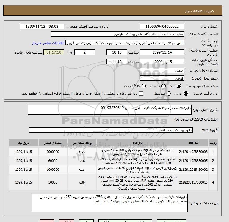Screen dimensions: 229x222
Task: Click the کد کالا column header
Action: coord(193,143)
